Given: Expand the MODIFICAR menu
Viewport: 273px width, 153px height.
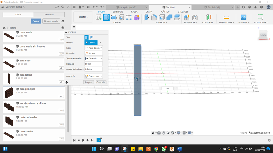Looking at the screenshot, I should 161,22.
